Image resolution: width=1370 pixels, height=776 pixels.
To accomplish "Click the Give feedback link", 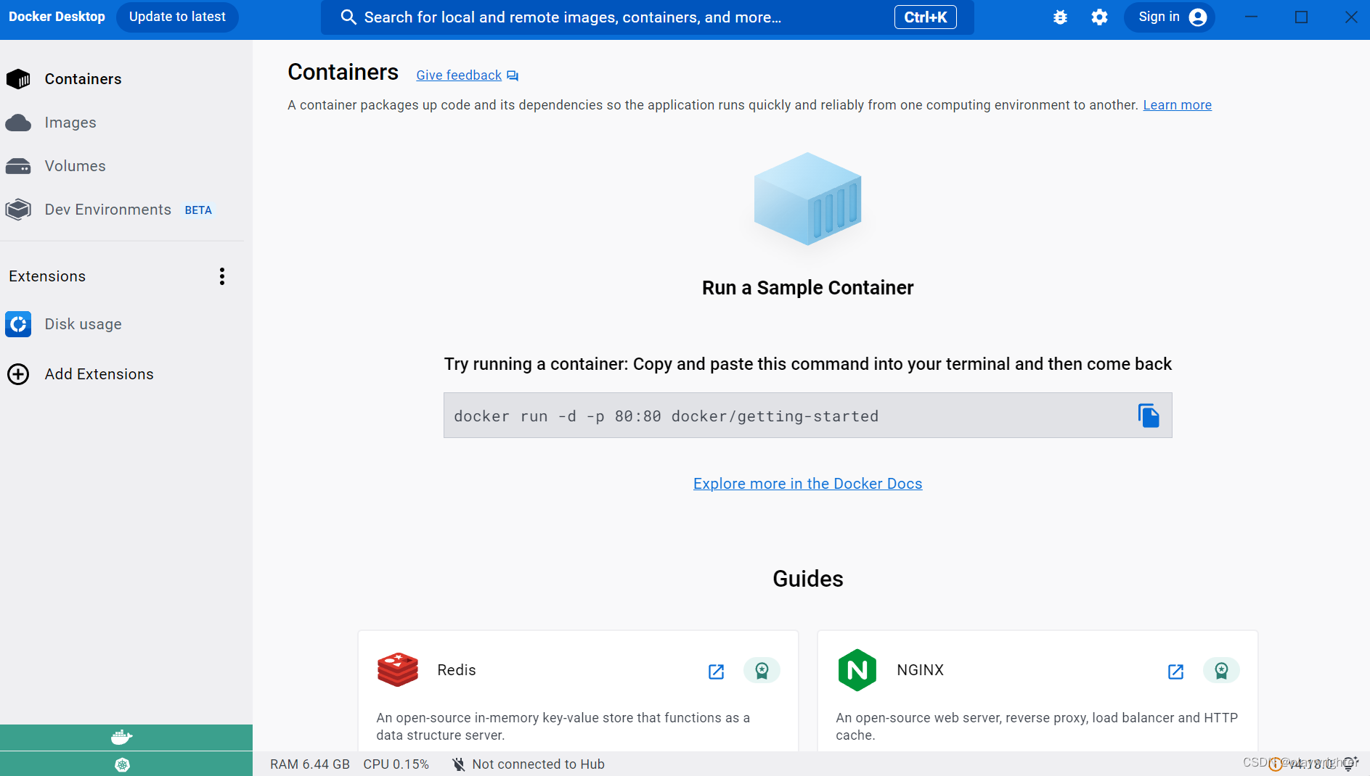I will pos(459,75).
